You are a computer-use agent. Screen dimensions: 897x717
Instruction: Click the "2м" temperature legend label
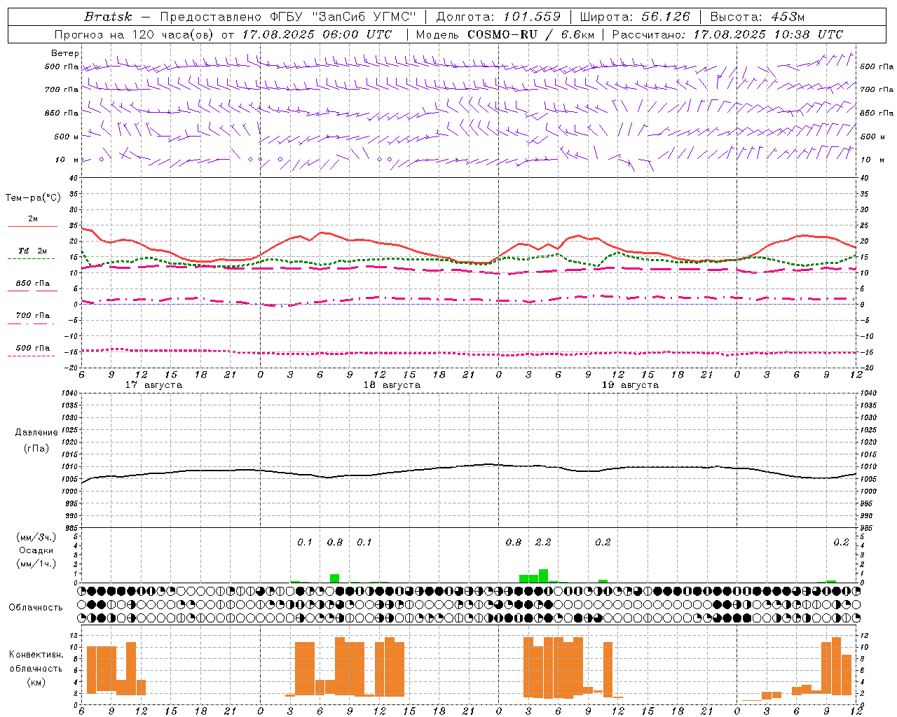tap(33, 219)
